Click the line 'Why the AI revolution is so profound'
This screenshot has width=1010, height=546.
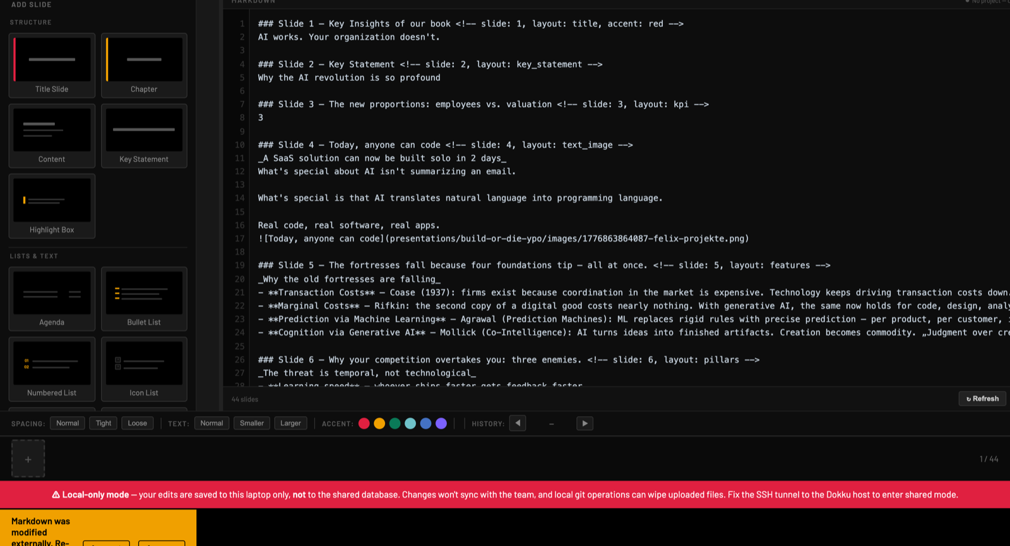coord(349,78)
